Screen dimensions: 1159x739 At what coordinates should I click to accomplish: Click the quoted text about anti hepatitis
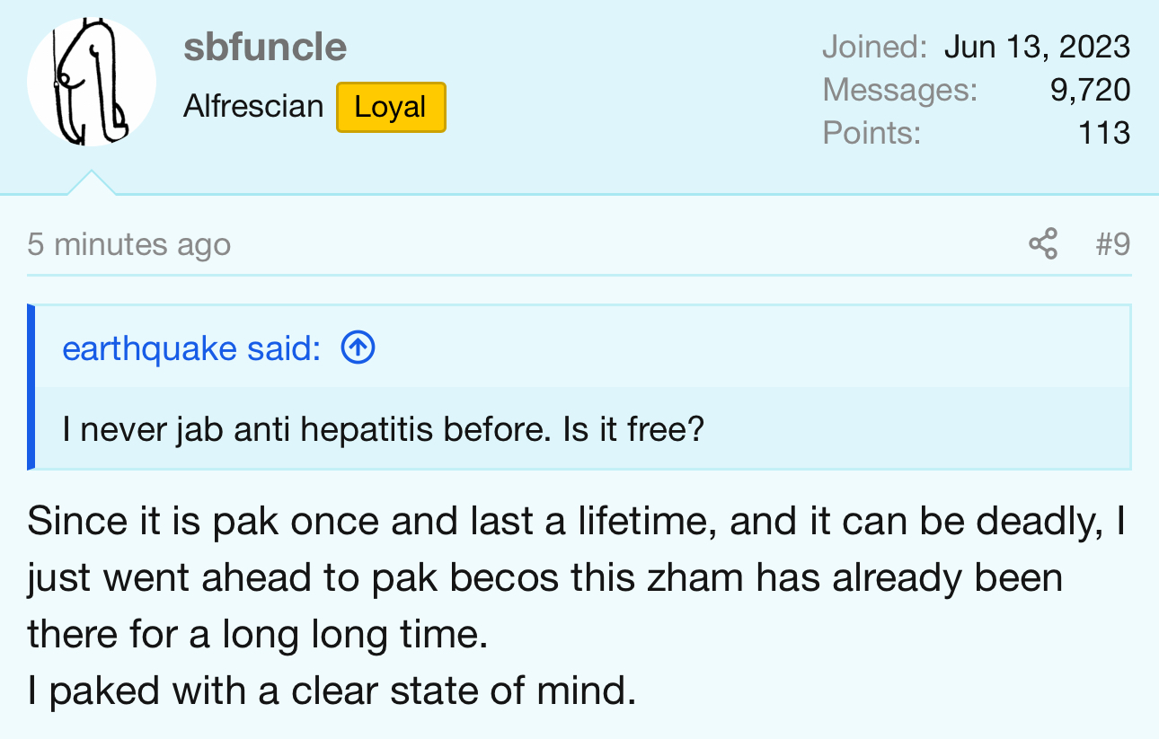tap(384, 429)
